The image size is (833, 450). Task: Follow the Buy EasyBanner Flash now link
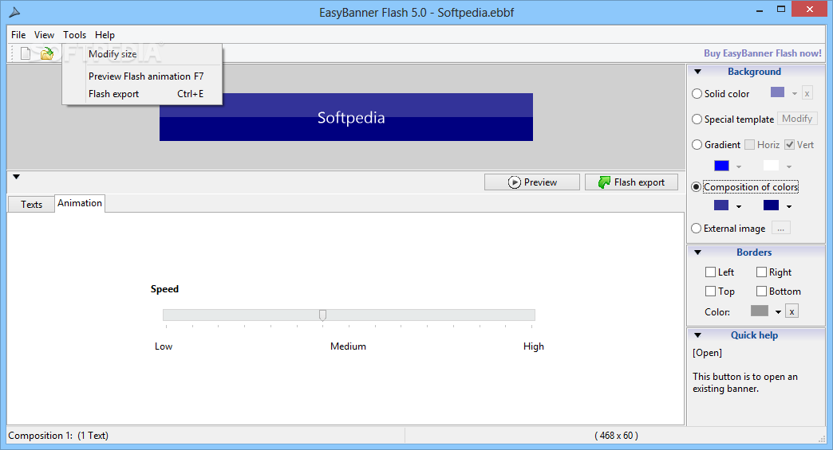[762, 53]
